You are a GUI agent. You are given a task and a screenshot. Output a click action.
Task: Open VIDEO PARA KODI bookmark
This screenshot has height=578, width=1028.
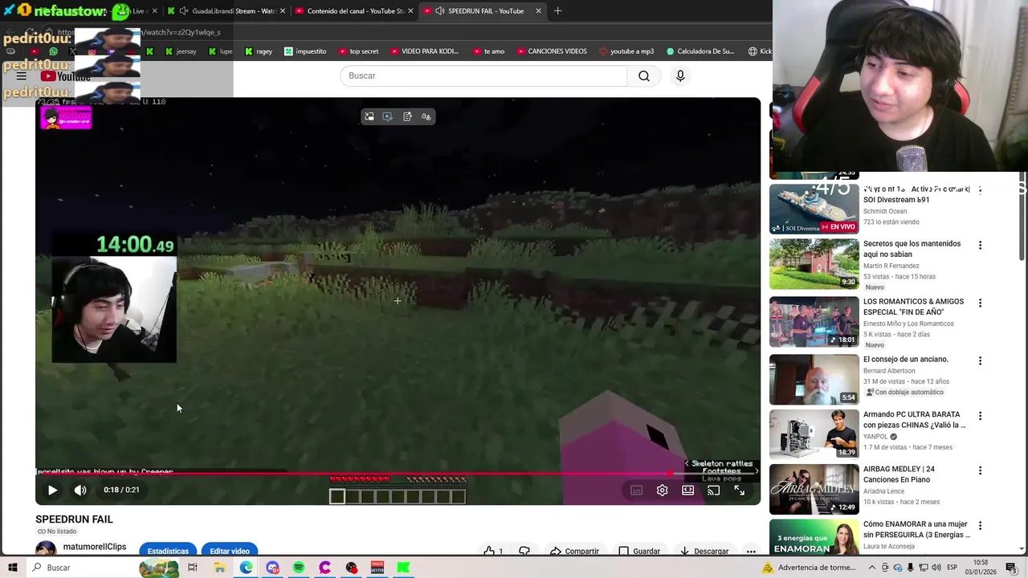(x=424, y=51)
